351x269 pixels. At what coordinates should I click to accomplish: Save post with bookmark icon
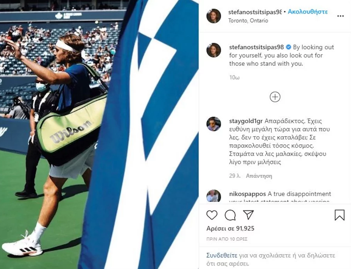point(340,215)
